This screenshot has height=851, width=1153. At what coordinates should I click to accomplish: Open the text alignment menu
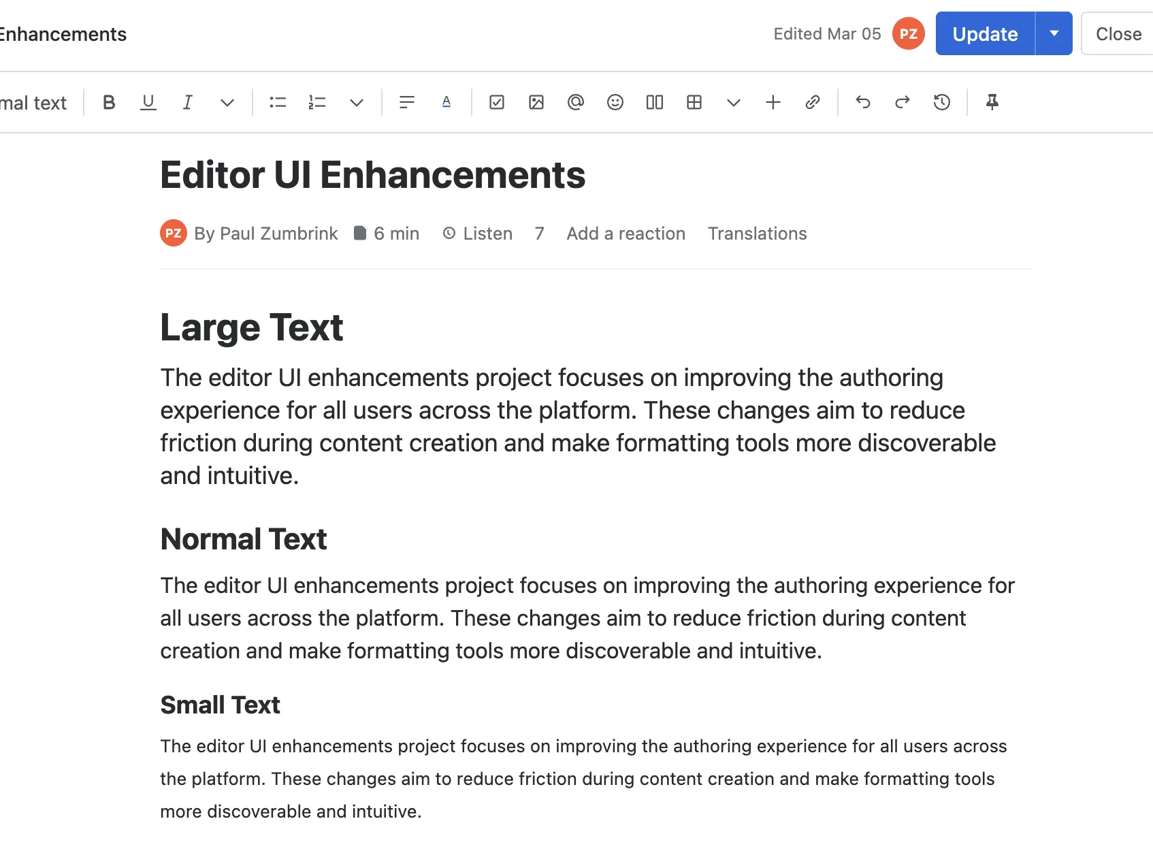pos(407,103)
